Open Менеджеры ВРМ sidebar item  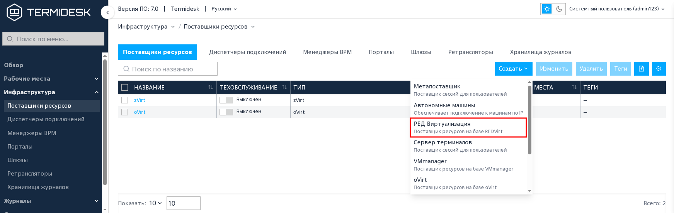(52, 133)
